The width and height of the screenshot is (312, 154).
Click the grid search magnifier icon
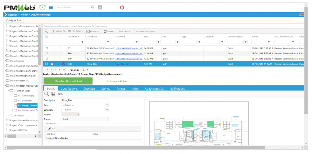[46, 31]
